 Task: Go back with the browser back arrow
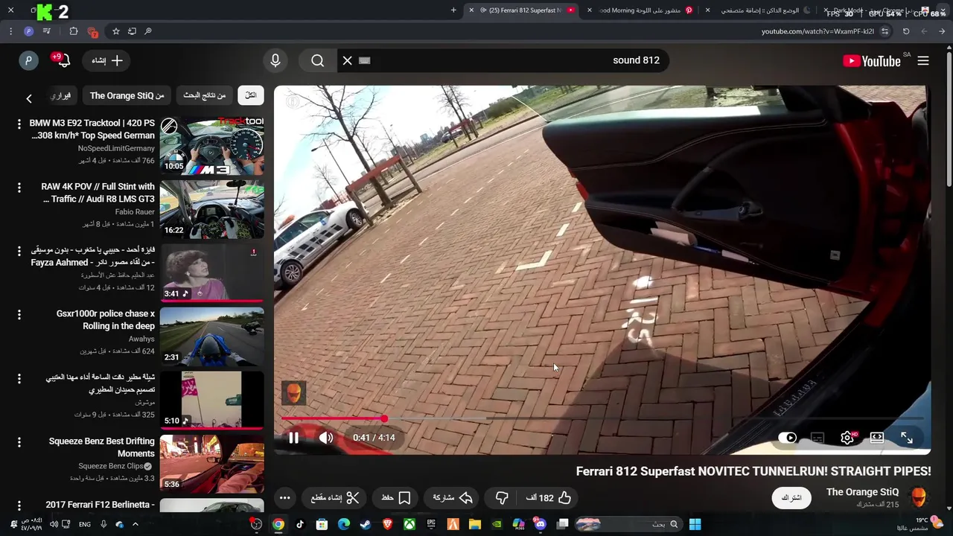[x=942, y=31]
